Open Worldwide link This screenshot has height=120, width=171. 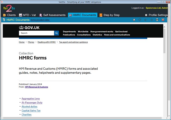(83, 31)
